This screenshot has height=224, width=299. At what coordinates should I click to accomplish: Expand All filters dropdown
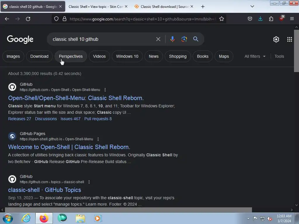click(255, 56)
